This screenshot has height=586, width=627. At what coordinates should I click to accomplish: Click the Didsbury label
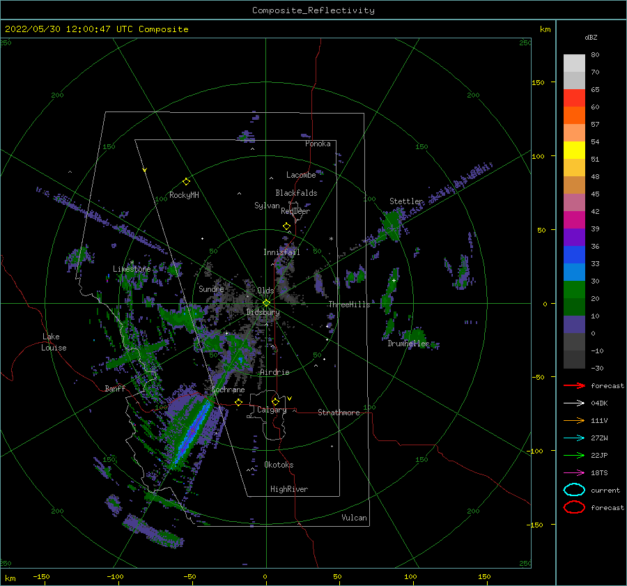[x=263, y=312]
